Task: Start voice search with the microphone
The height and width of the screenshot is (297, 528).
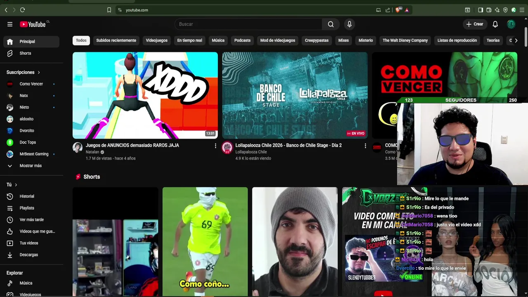Action: click(349, 24)
